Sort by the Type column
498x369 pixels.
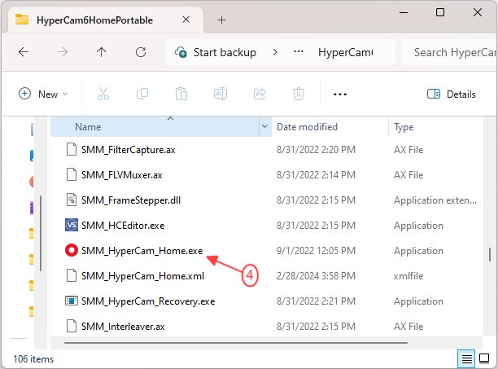coord(436,127)
